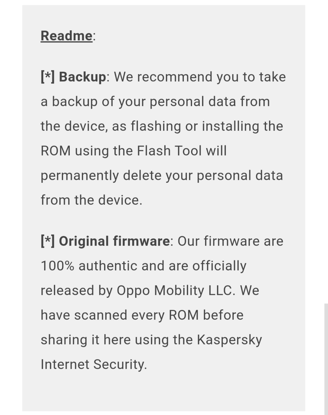The image size is (328, 415).
Task: Click the bold Backup label
Action: pos(82,77)
